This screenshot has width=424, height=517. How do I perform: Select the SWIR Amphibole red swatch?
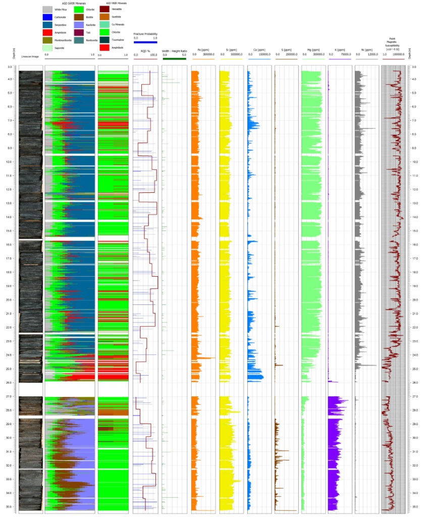[x=47, y=32]
